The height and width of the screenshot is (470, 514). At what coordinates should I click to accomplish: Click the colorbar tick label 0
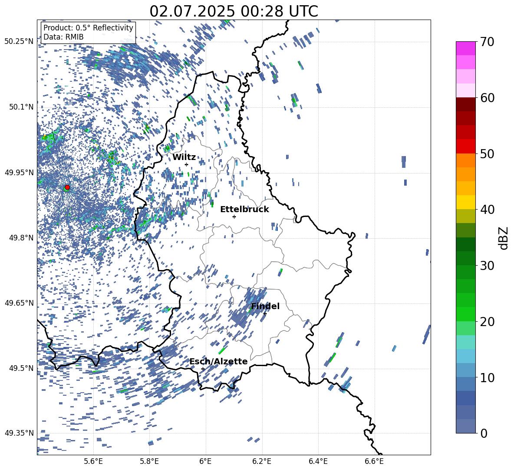(484, 433)
